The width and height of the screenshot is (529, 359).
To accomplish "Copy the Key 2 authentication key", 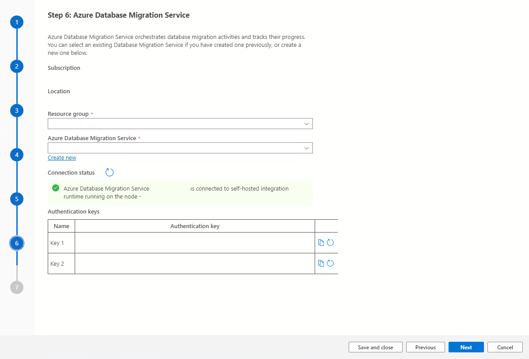I will tap(321, 263).
